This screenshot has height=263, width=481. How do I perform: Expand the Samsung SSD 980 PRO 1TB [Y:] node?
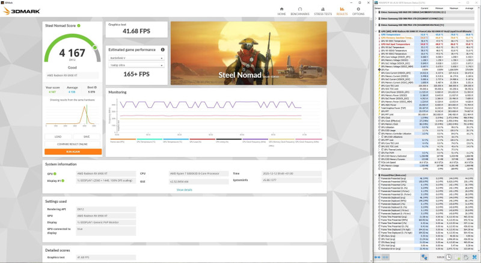pos(376,25)
